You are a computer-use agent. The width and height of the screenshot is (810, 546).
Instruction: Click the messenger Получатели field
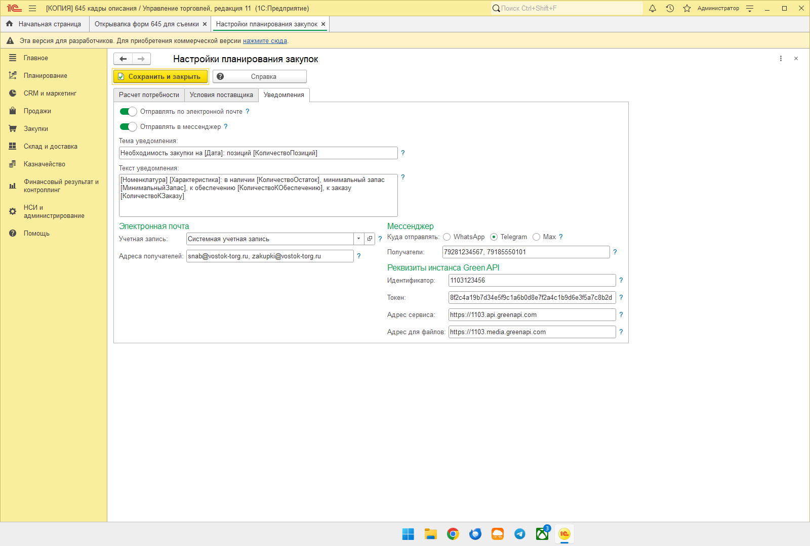[526, 252]
